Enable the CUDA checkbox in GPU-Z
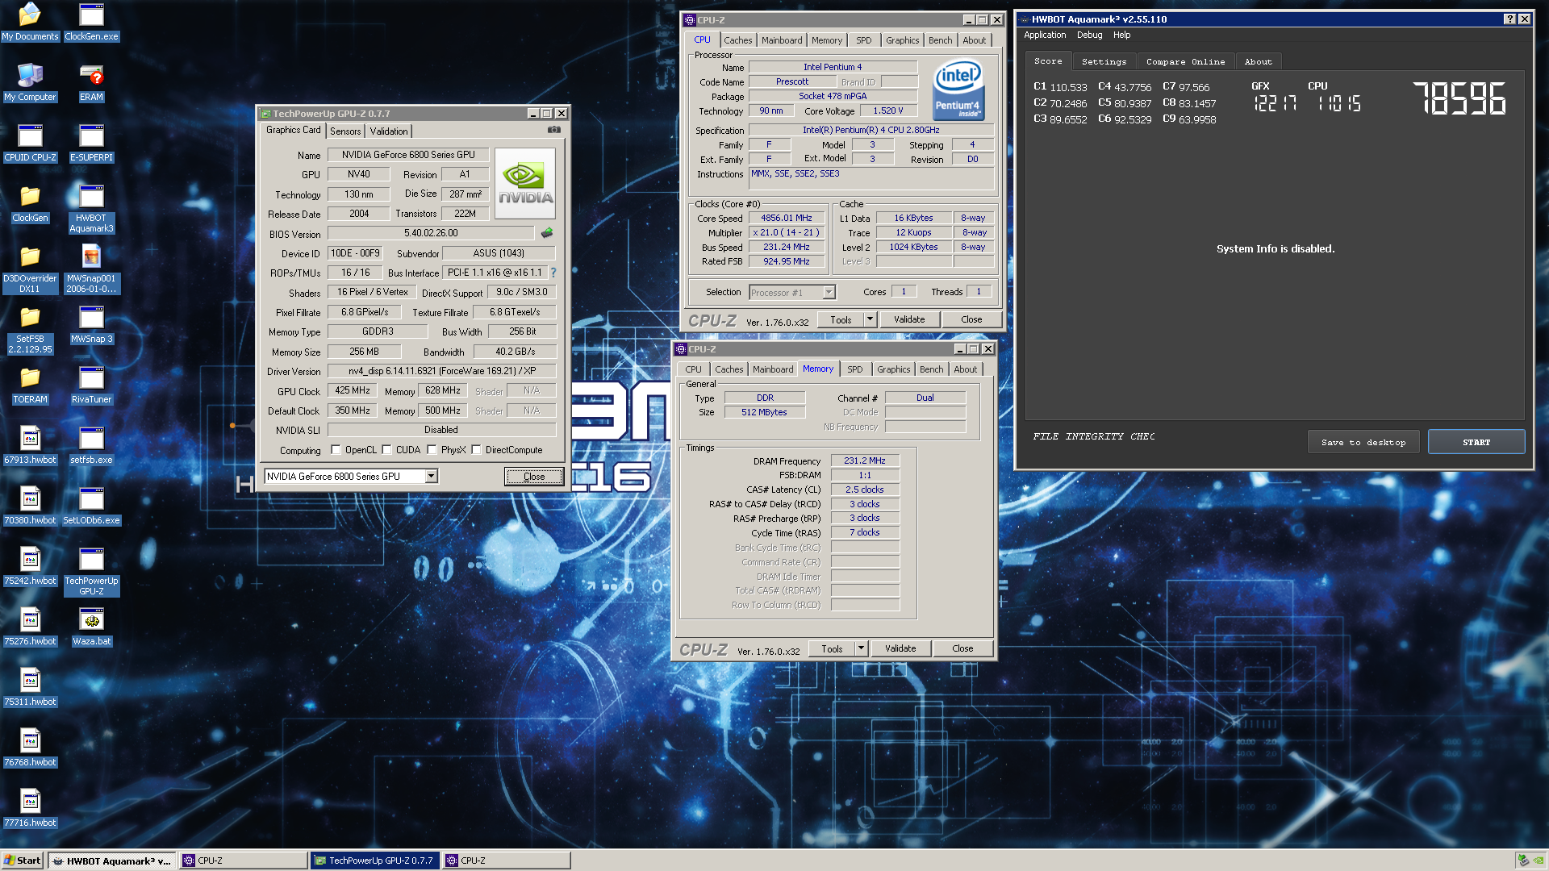The image size is (1549, 871). pyautogui.click(x=386, y=450)
